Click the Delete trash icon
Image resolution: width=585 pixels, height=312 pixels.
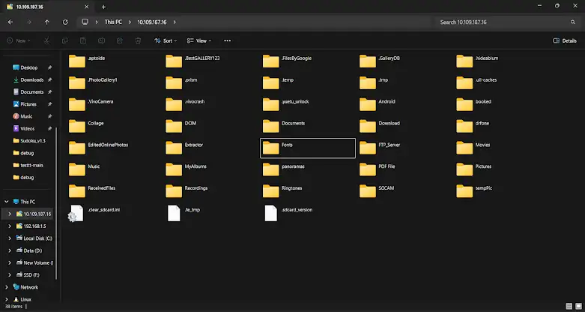138,40
